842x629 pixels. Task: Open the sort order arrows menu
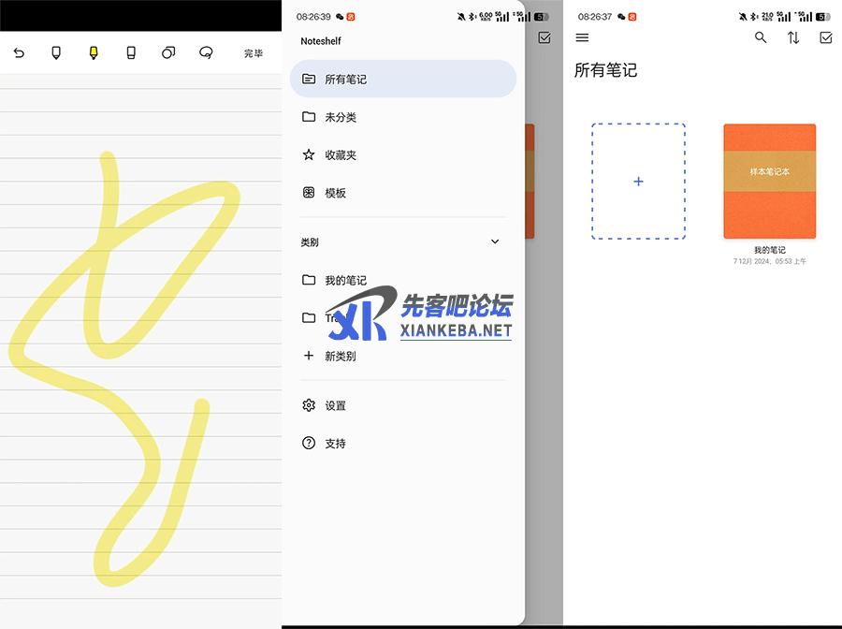click(793, 37)
